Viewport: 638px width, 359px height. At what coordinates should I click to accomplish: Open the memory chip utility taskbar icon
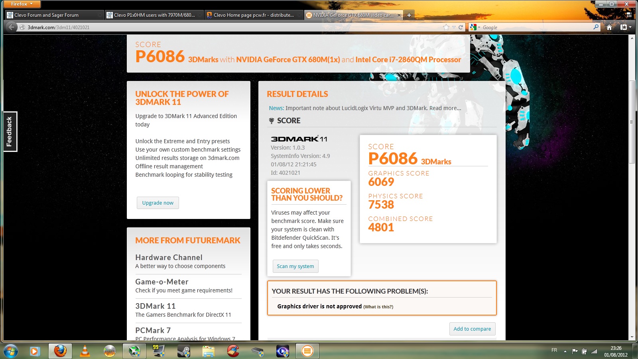coord(258,351)
